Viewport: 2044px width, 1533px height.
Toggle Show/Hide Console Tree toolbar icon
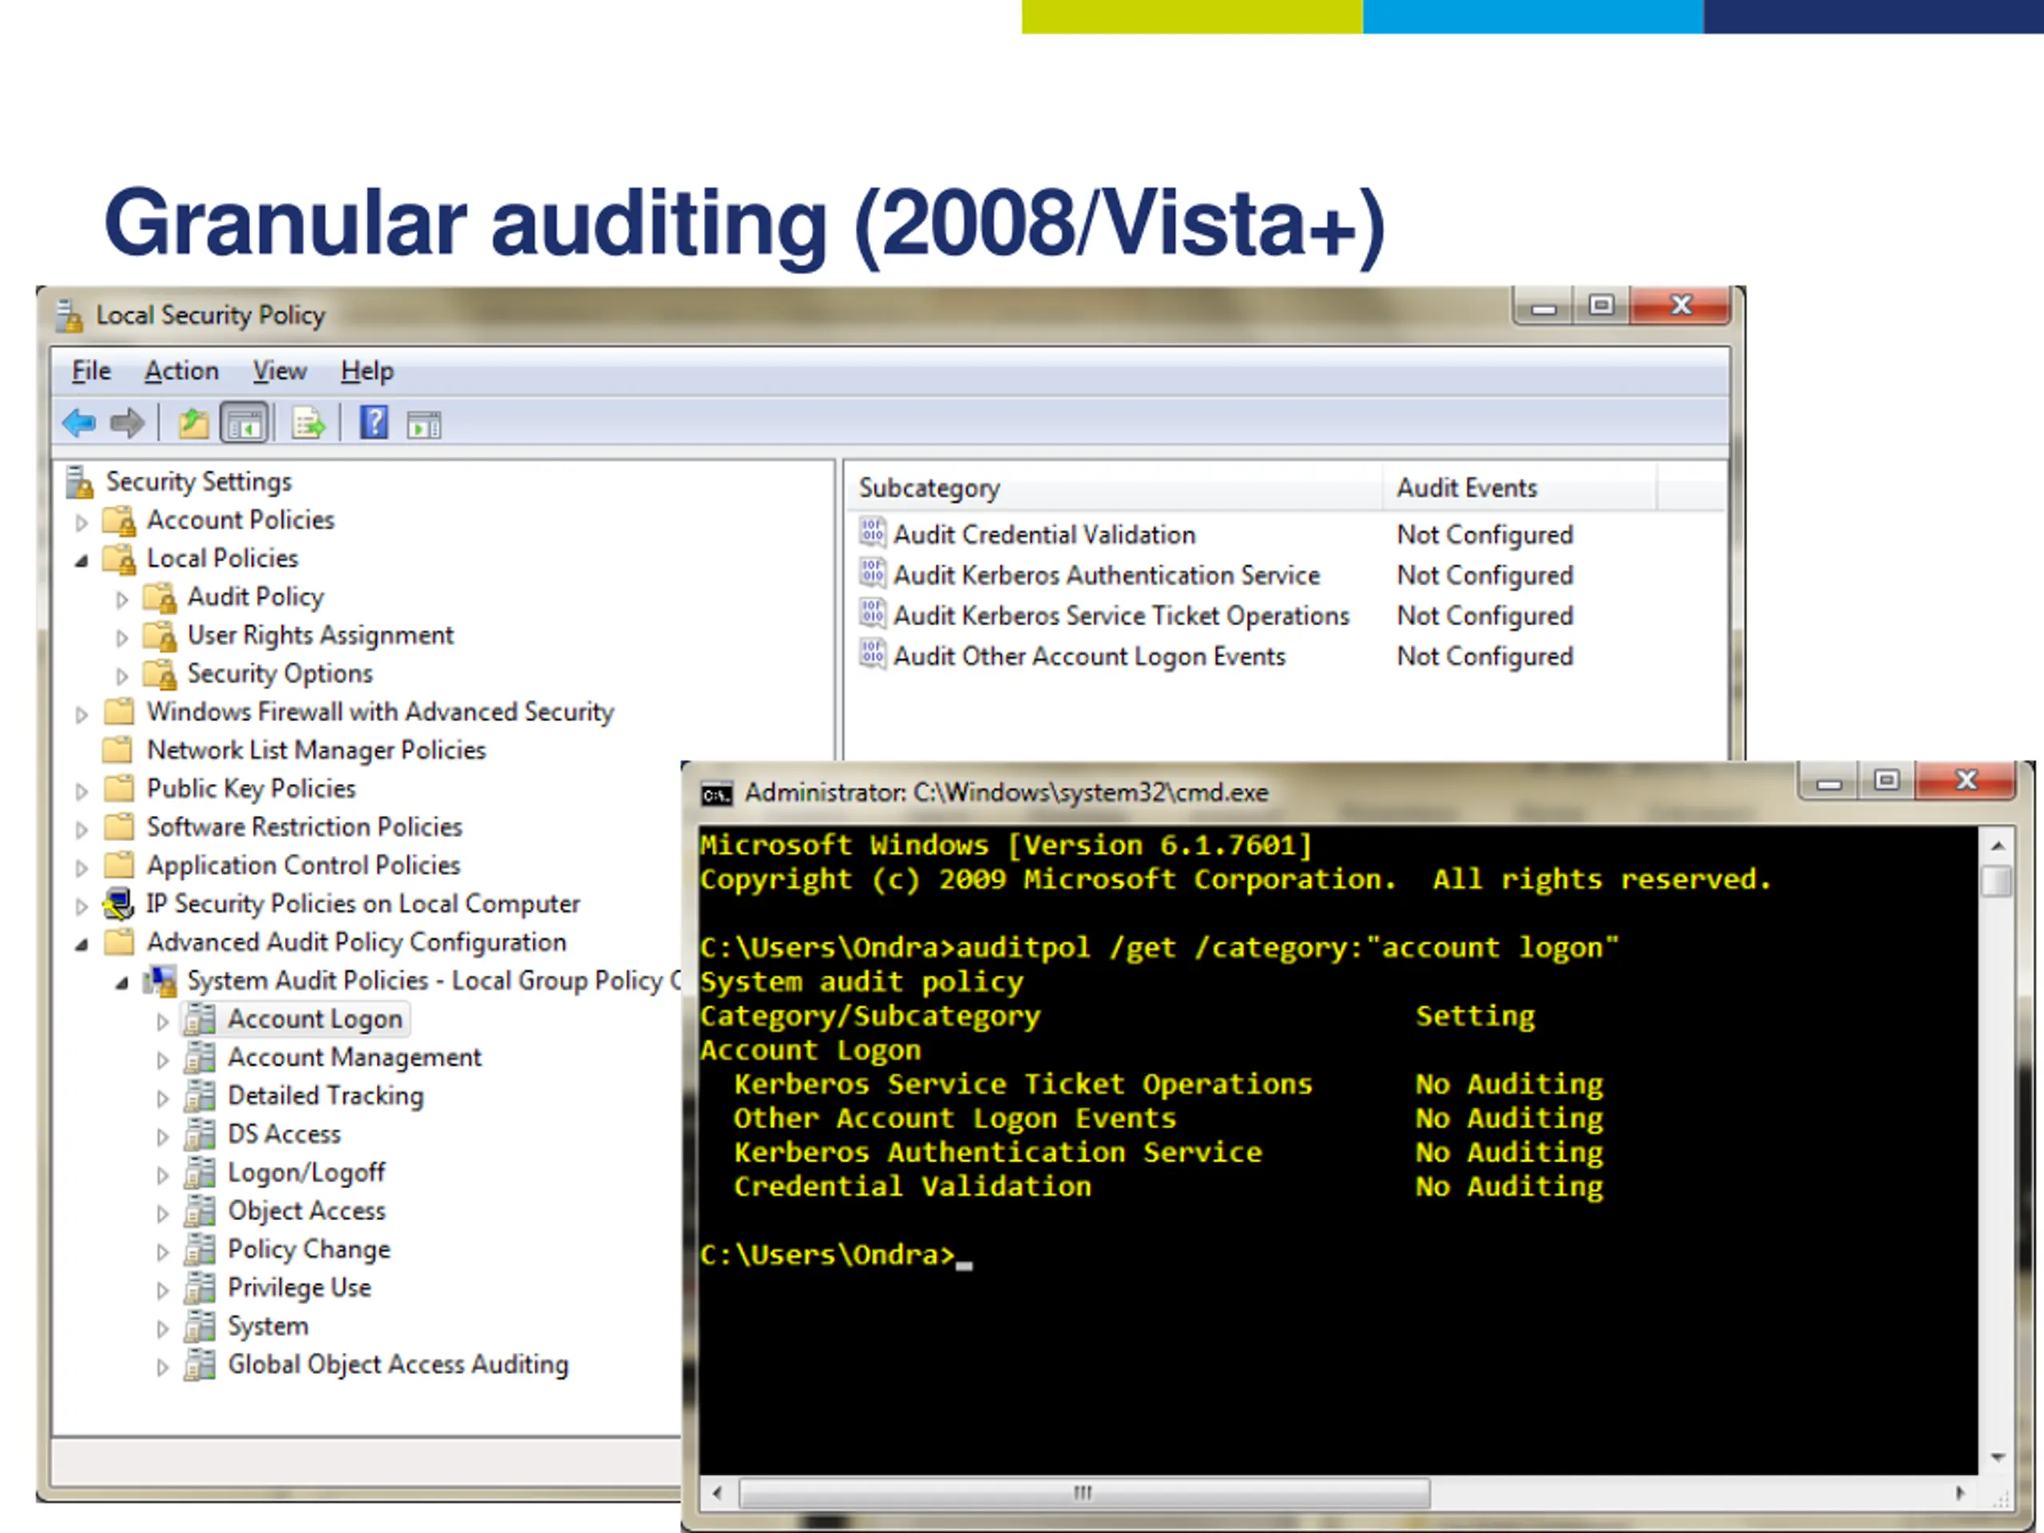[244, 424]
